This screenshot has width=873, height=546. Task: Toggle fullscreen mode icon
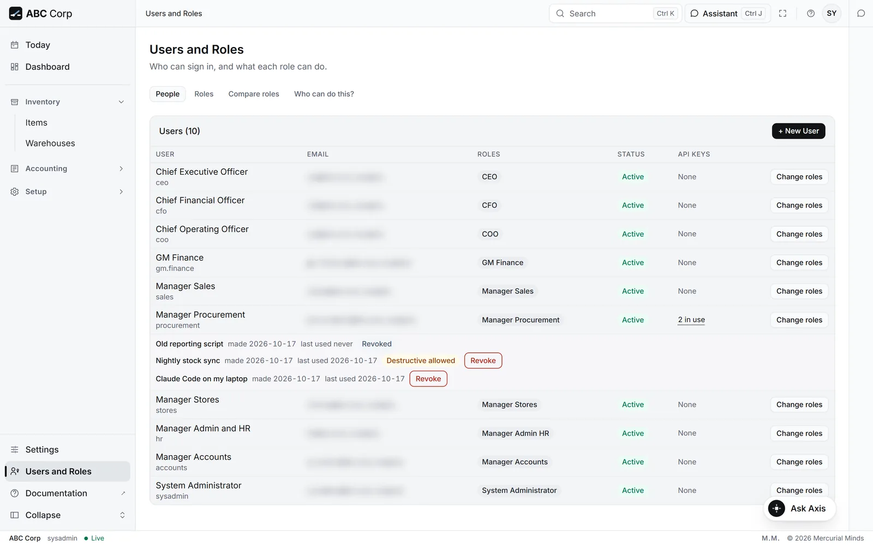click(x=782, y=14)
